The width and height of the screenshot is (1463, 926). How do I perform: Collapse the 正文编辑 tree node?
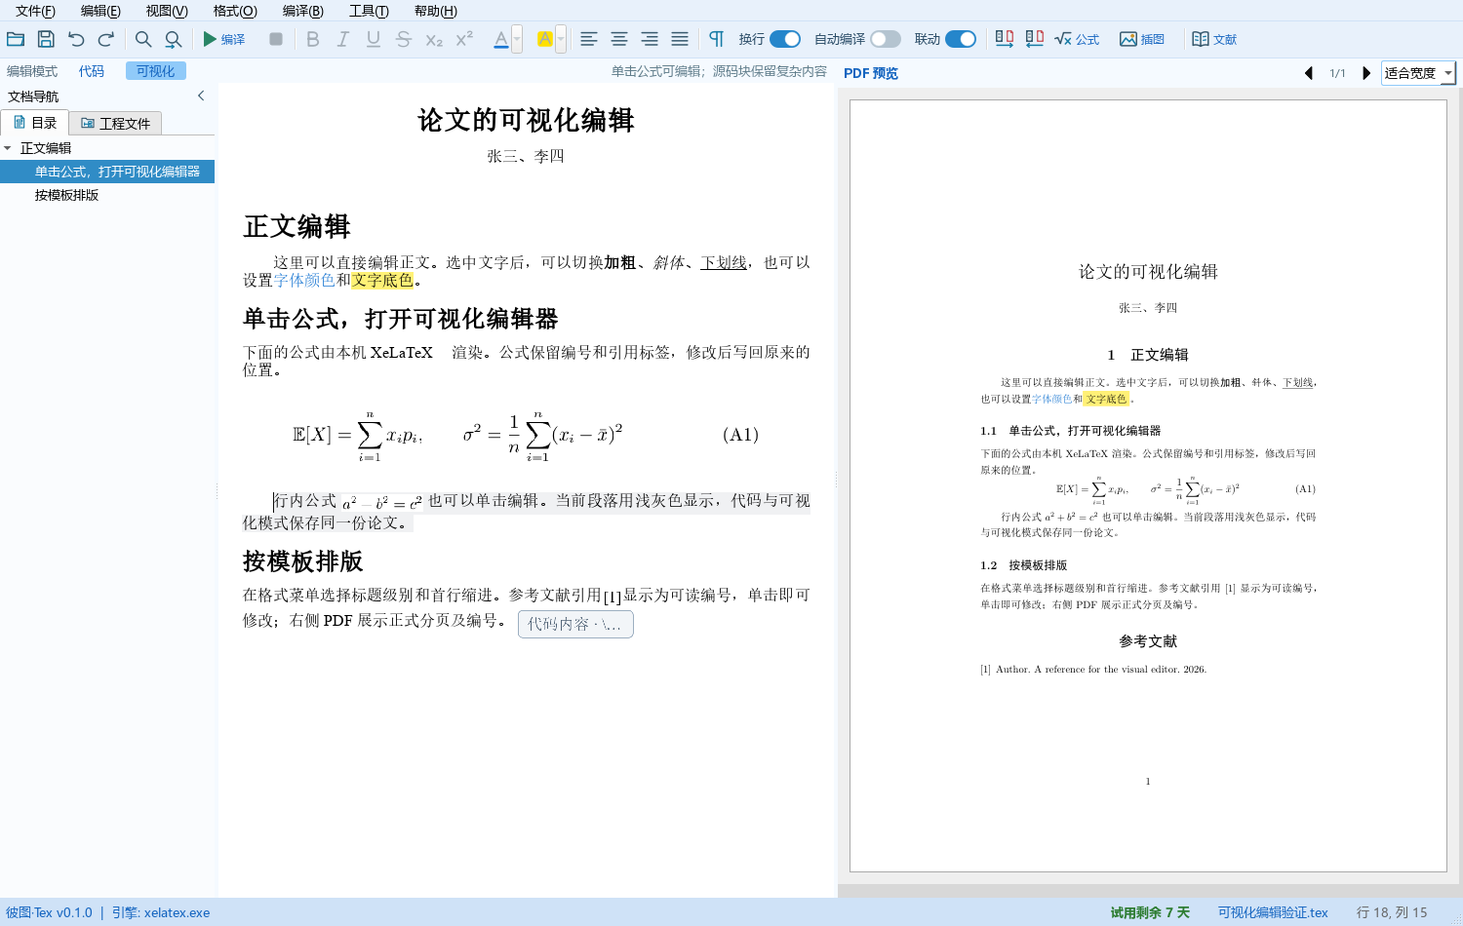click(8, 148)
